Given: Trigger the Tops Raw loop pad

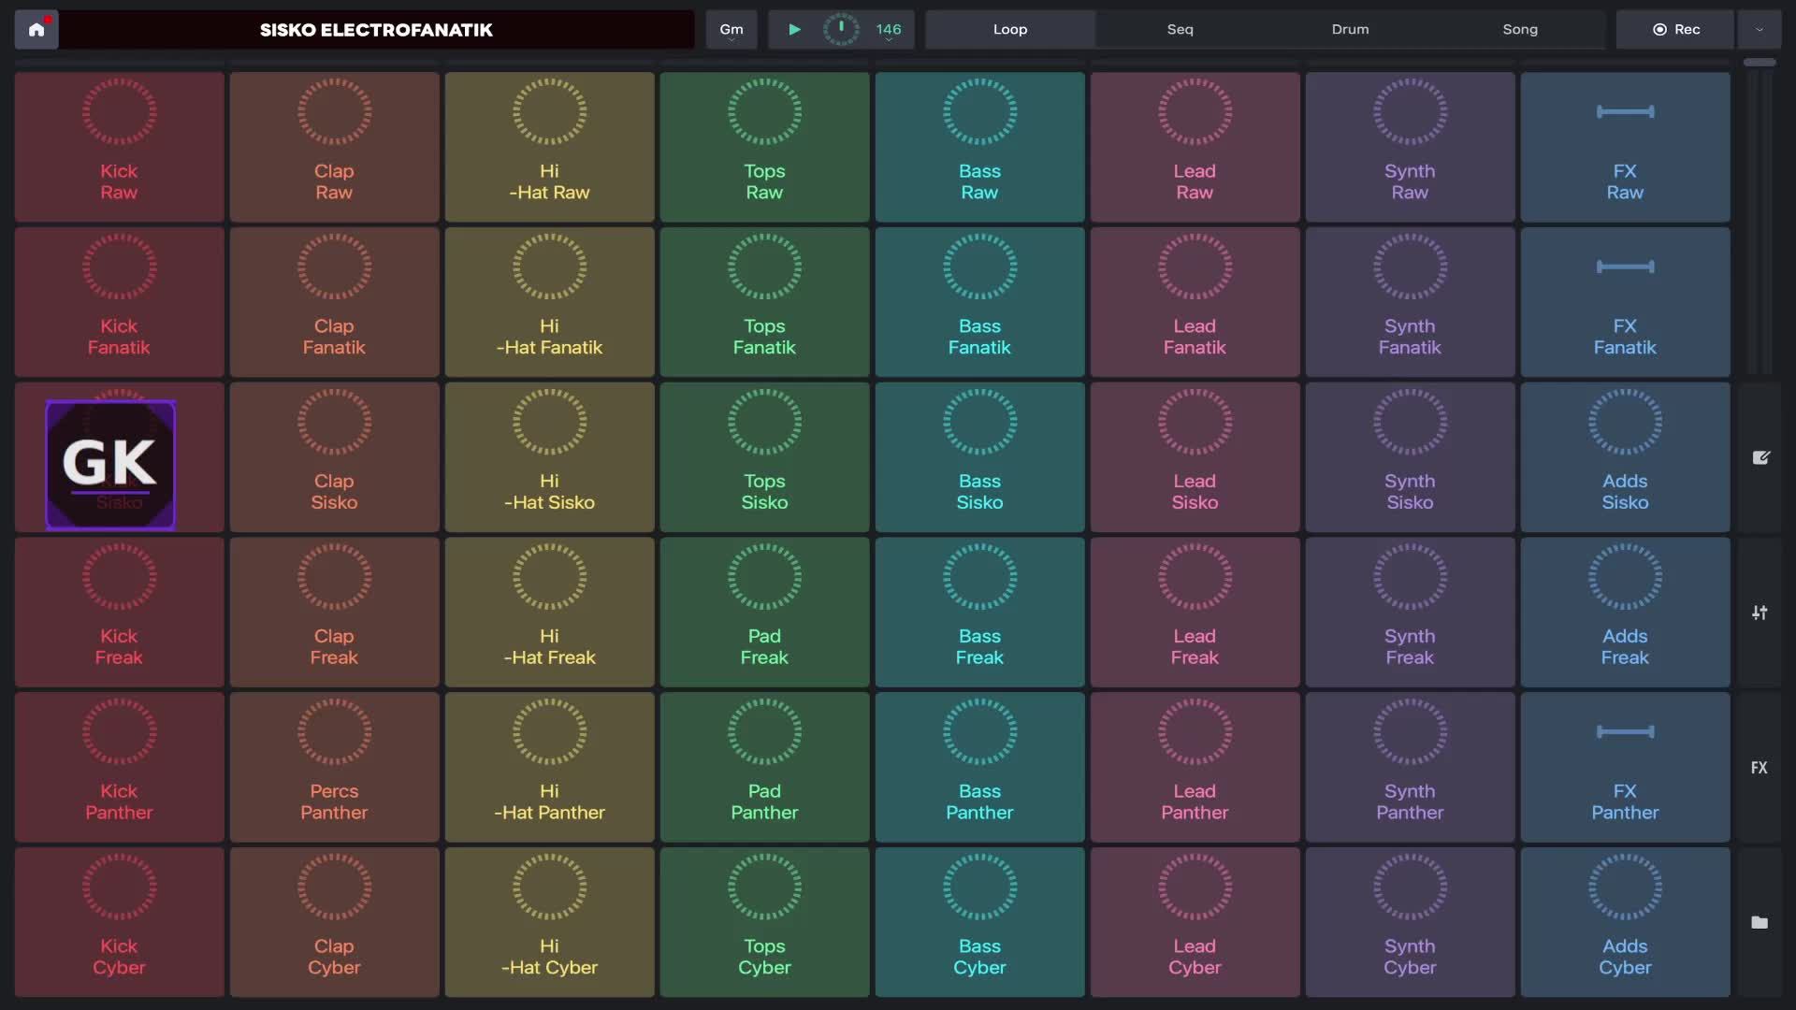Looking at the screenshot, I should tap(765, 148).
